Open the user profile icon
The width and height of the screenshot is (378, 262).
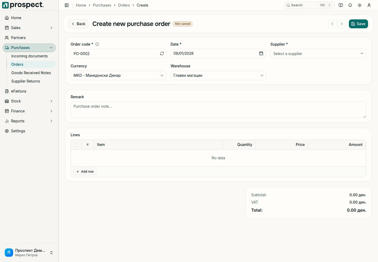point(369,5)
